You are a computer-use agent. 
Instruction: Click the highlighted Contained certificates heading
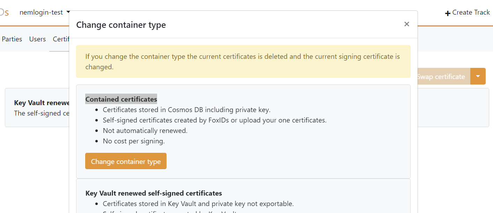pos(121,99)
